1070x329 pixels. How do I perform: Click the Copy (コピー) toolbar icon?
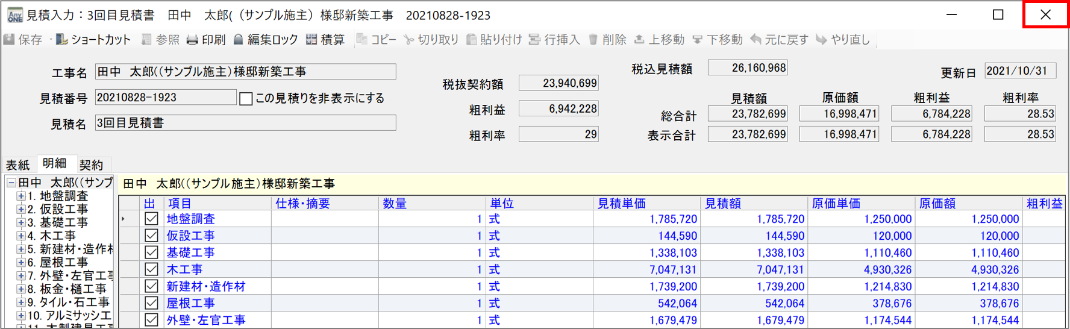361,40
